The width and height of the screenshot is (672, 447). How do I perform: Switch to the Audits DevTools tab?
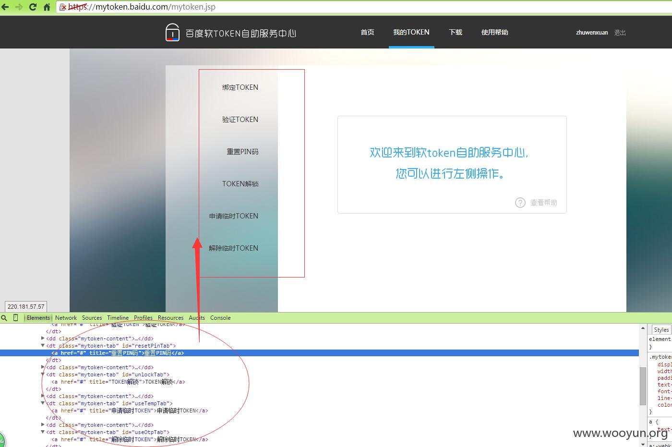click(x=197, y=318)
